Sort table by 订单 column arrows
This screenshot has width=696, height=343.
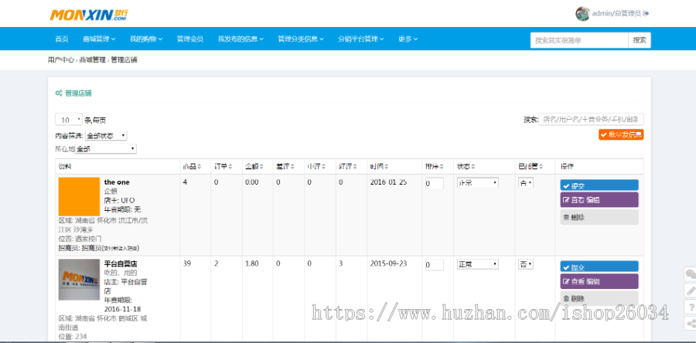(x=230, y=167)
